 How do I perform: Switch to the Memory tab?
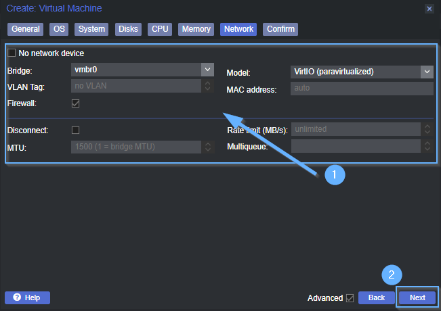point(196,29)
